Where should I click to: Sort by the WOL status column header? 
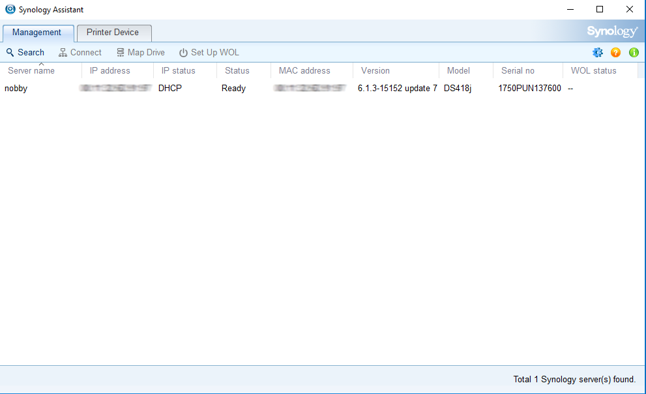coord(600,70)
